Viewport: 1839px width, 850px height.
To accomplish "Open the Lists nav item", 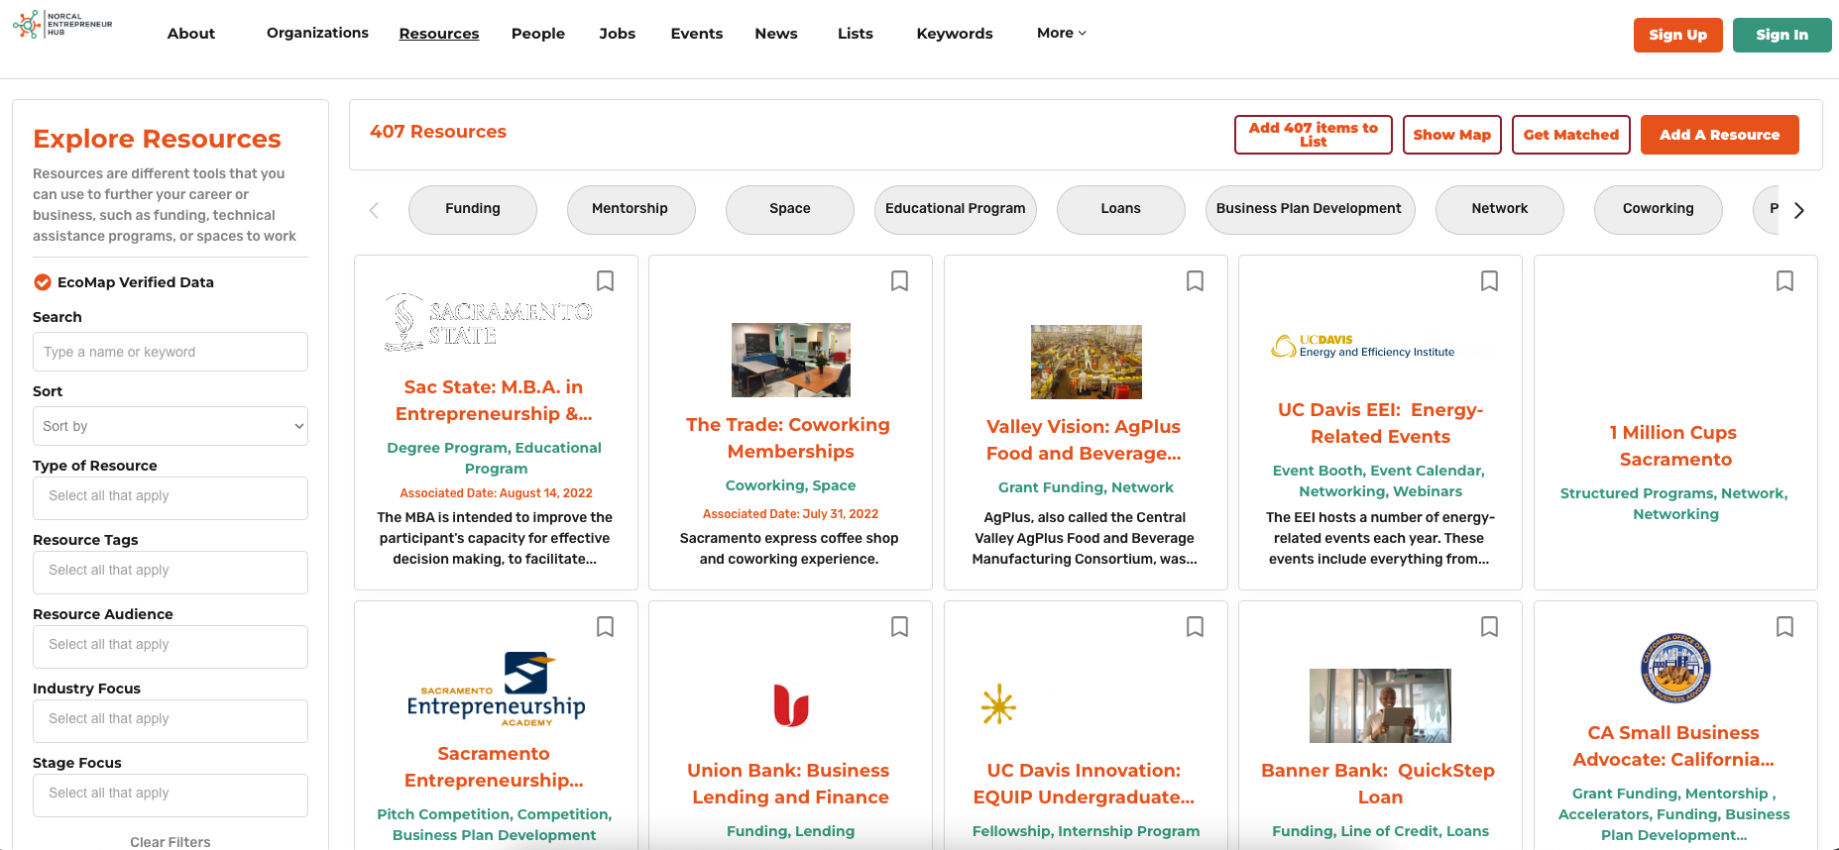I will (856, 34).
